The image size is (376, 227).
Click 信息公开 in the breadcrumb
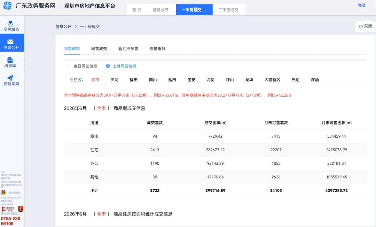click(63, 26)
